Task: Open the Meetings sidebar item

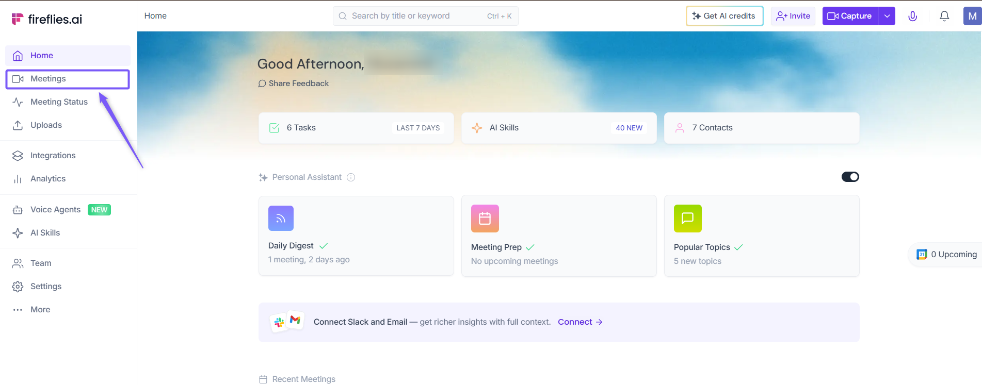Action: (68, 79)
